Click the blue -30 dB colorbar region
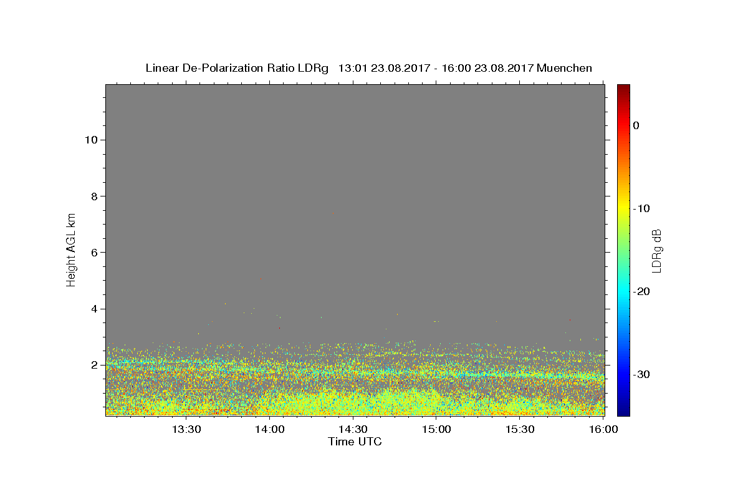Screen dimensions: 748x499 pos(623,374)
